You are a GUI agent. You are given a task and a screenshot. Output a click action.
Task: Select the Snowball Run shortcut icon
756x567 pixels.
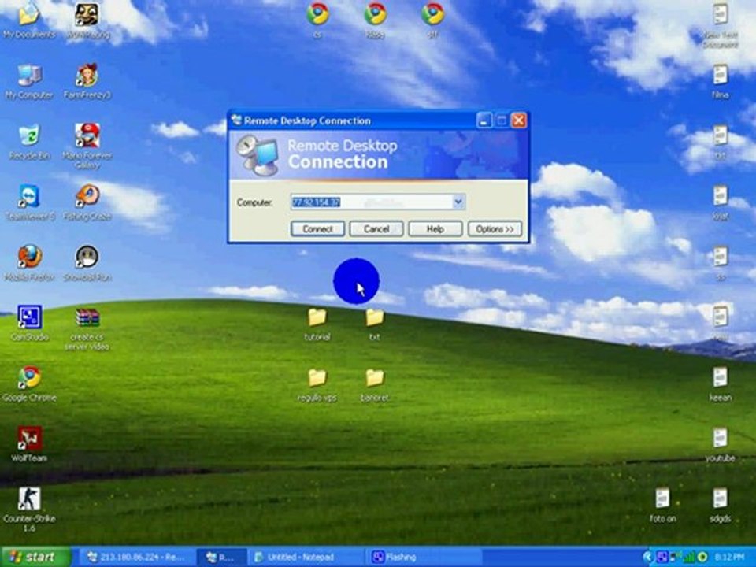click(x=87, y=263)
